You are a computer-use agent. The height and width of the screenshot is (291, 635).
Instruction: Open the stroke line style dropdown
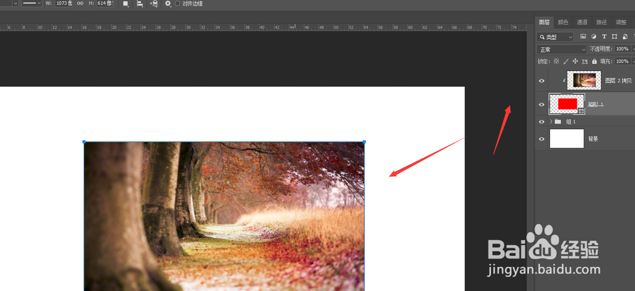click(32, 3)
